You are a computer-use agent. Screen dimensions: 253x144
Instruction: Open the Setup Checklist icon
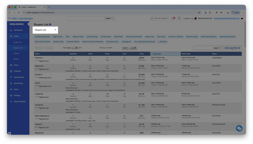point(11,102)
